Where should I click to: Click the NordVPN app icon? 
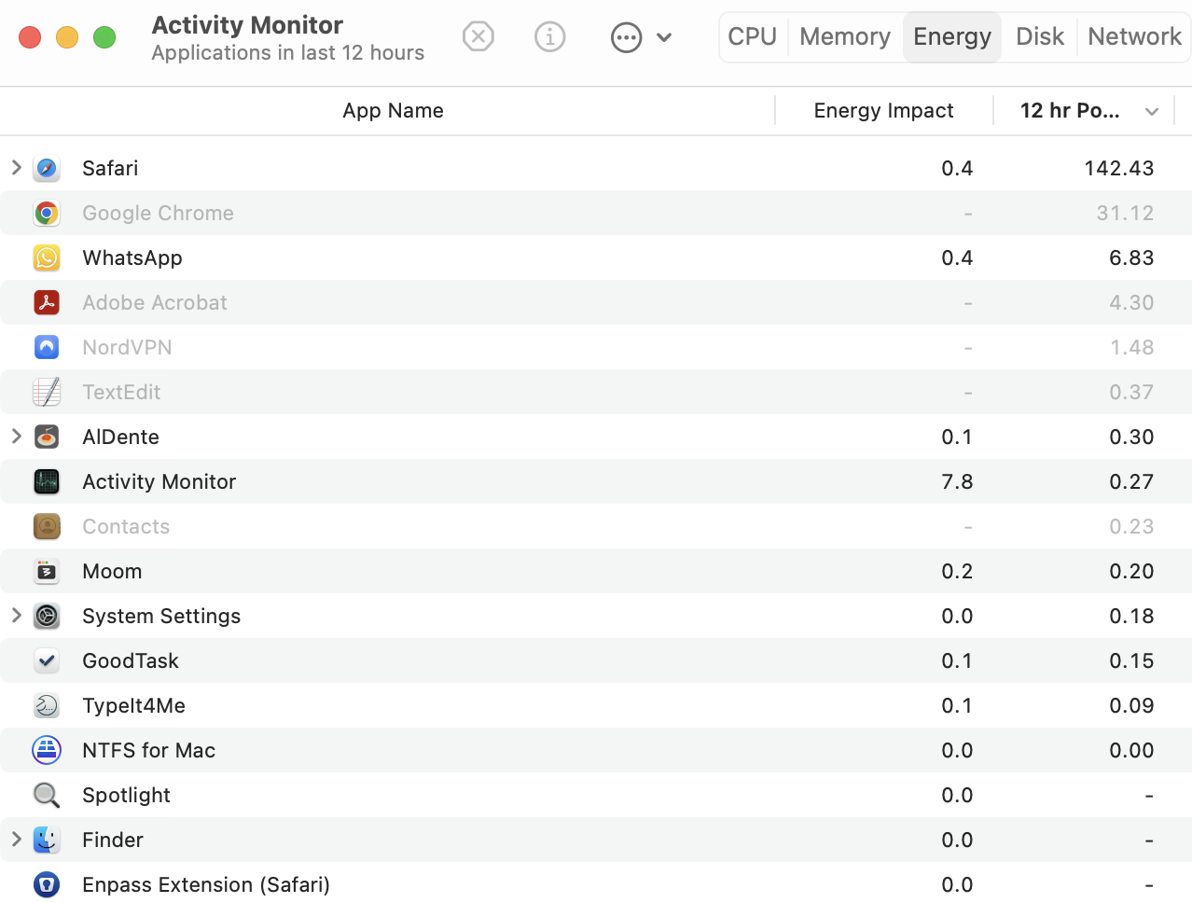(x=47, y=347)
